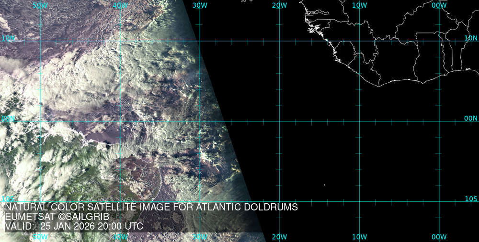Click the VALID 25 JAN 2026 timestamp text

tap(74, 226)
